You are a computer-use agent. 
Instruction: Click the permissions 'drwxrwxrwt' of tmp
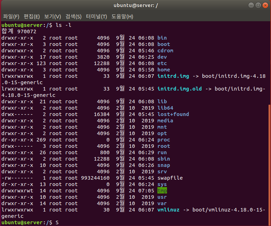tap(17, 191)
